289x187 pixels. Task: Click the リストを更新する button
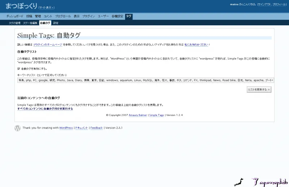point(259,89)
